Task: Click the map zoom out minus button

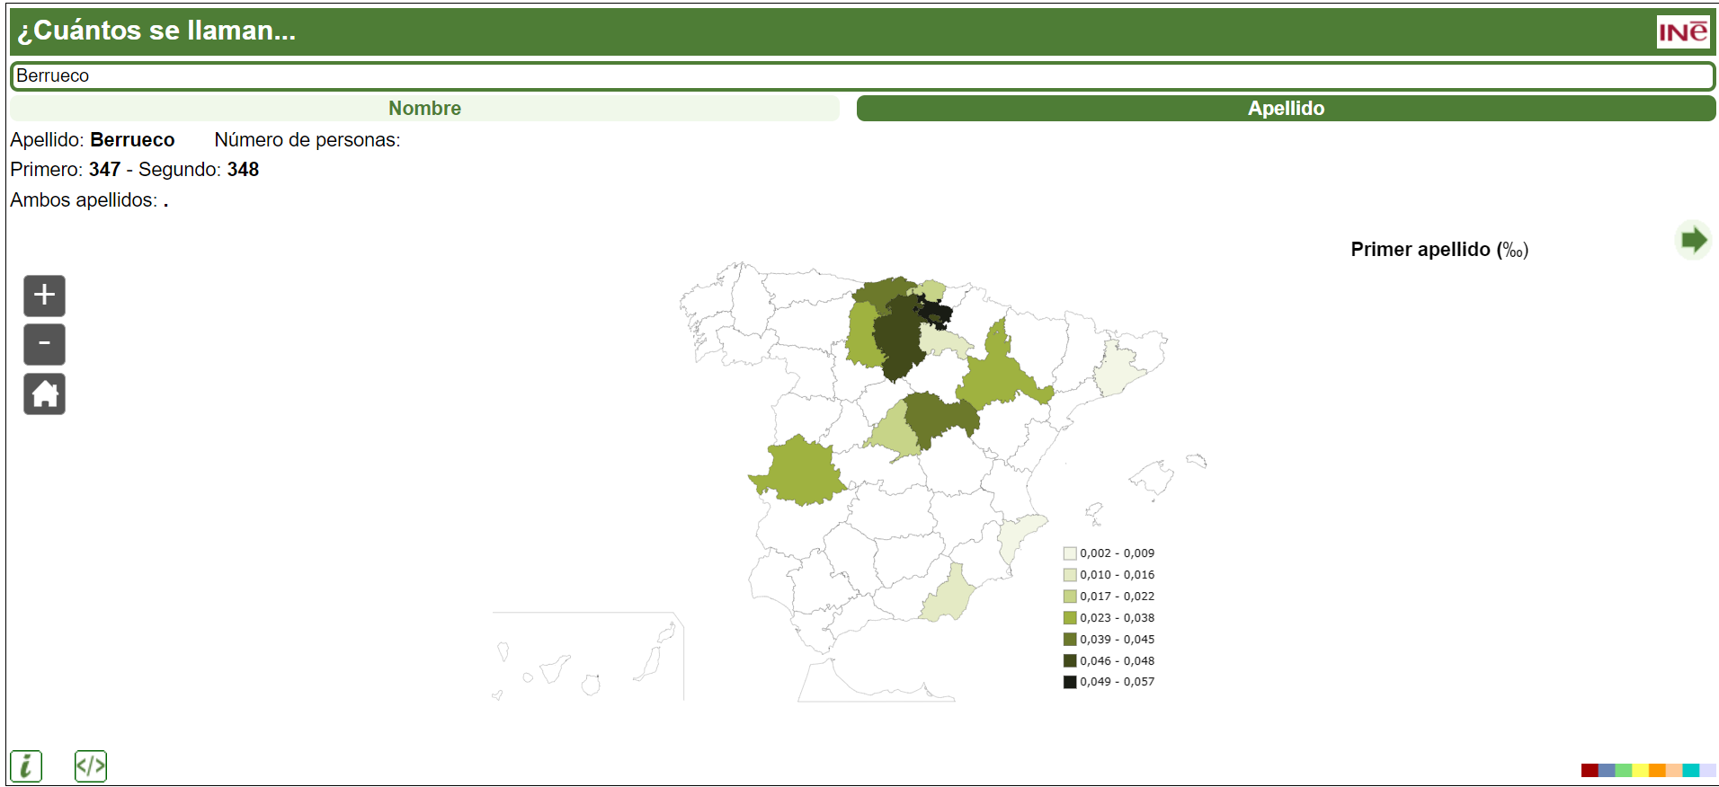Action: click(x=44, y=344)
